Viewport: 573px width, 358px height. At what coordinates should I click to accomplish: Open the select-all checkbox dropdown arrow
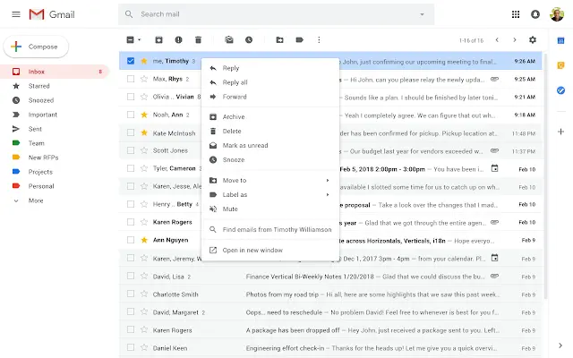click(x=140, y=39)
